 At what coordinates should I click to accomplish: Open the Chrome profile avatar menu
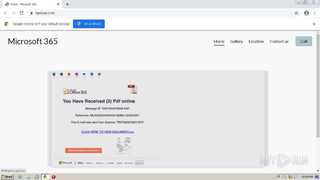click(306, 13)
